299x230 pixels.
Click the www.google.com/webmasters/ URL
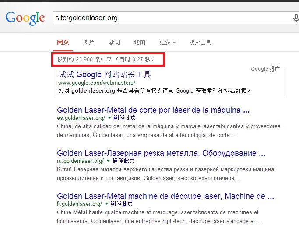point(97,83)
